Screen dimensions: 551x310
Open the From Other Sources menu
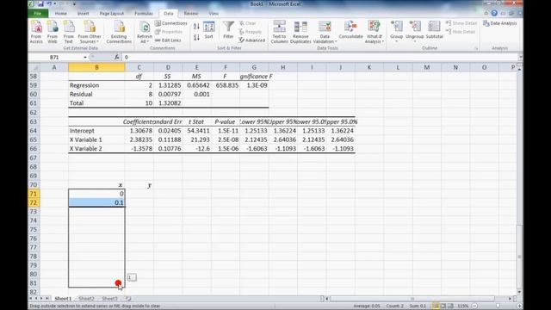pyautogui.click(x=90, y=32)
